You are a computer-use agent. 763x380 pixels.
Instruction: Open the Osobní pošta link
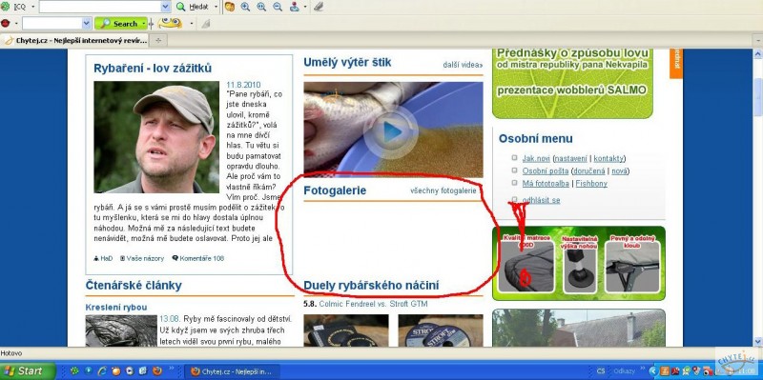545,171
